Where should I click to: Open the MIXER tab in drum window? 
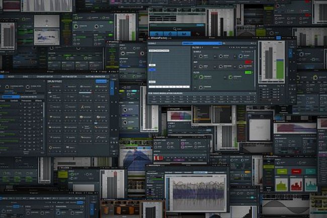(x=11, y=77)
